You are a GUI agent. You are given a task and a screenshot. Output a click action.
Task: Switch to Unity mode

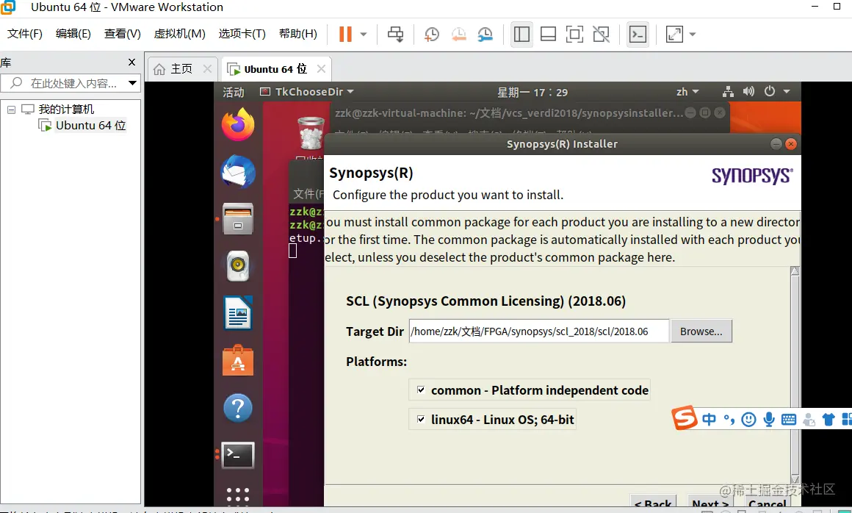(x=601, y=35)
